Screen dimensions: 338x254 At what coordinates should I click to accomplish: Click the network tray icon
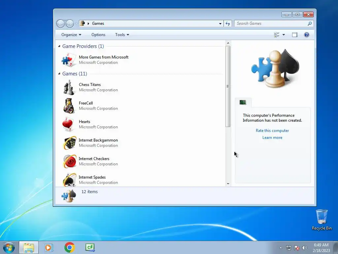288,248
